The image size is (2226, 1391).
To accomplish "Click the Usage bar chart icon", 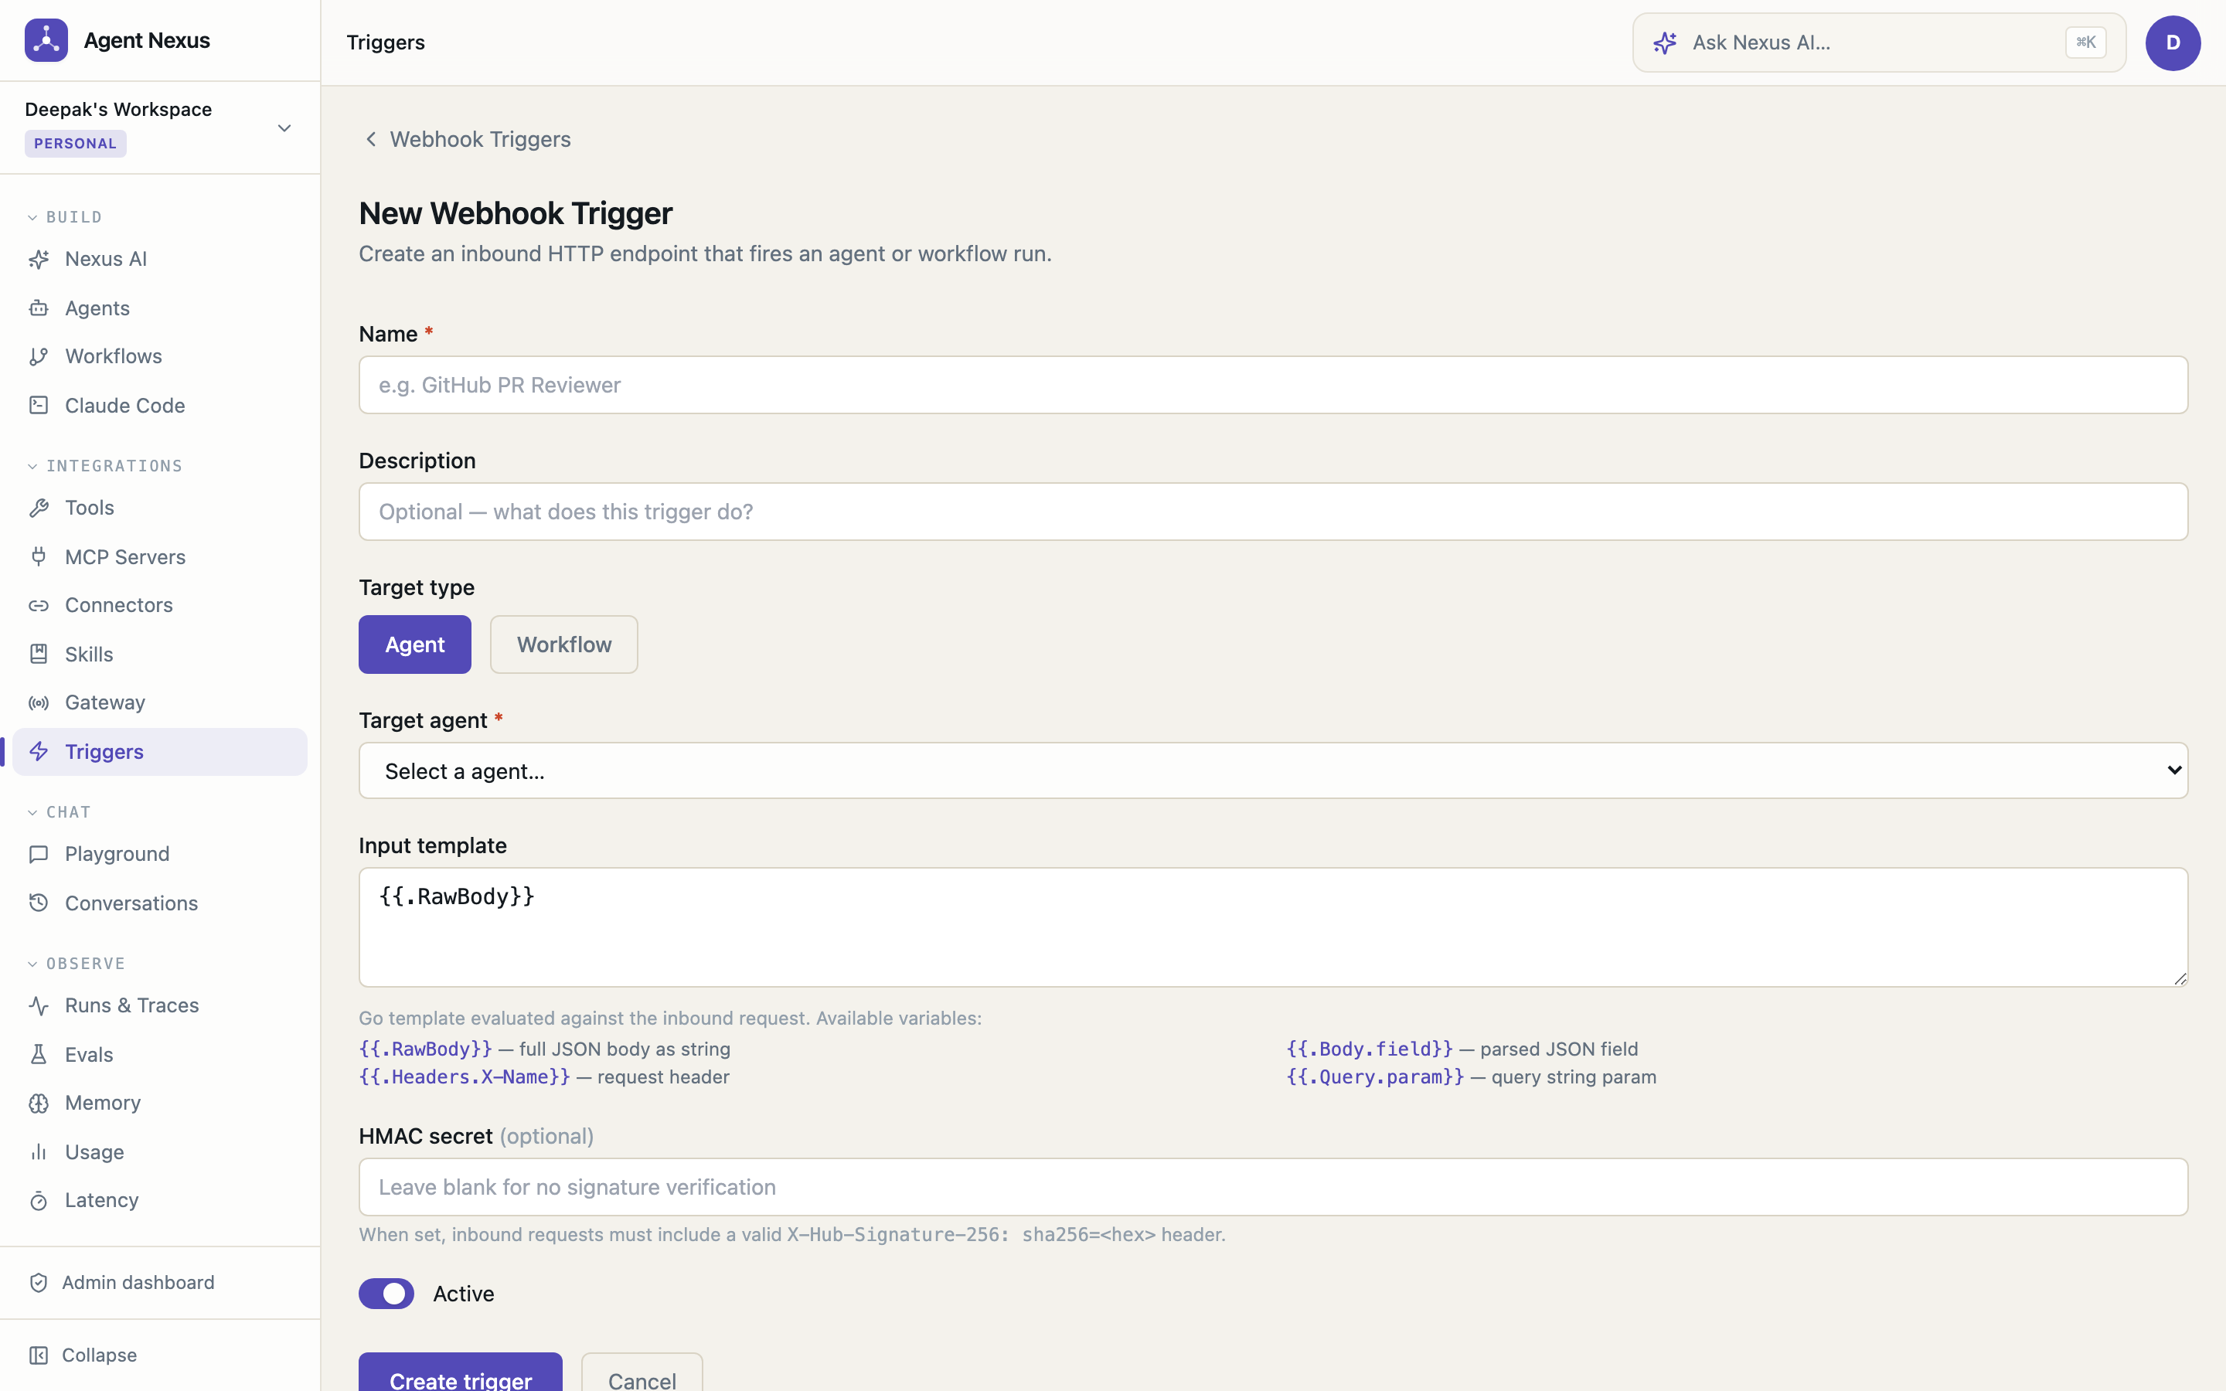I will 39,1151.
